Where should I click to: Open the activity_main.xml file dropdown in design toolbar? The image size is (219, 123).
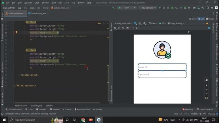(x=123, y=24)
